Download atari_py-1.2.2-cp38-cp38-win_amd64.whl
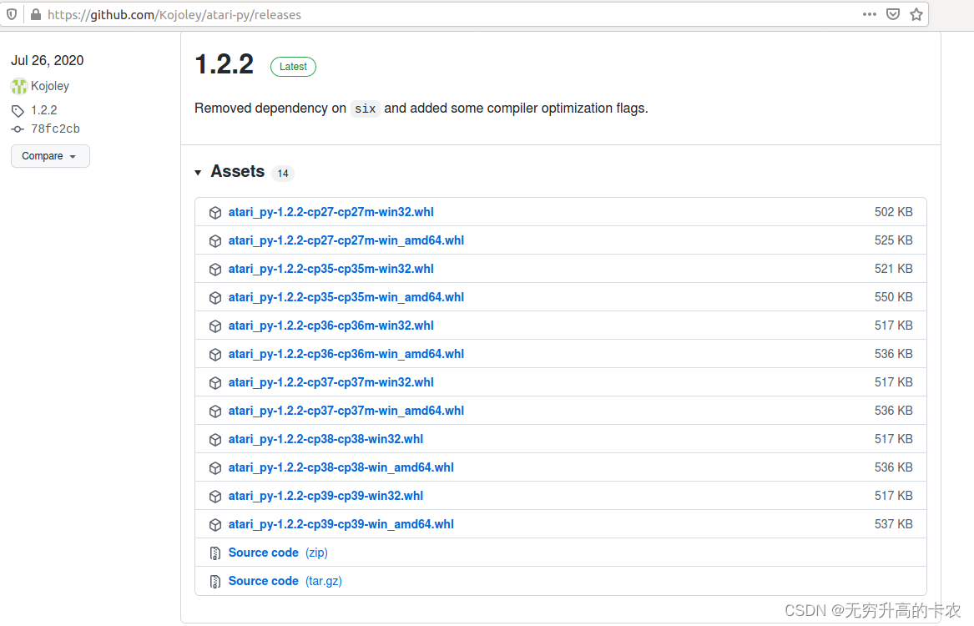Image resolution: width=974 pixels, height=626 pixels. click(341, 467)
